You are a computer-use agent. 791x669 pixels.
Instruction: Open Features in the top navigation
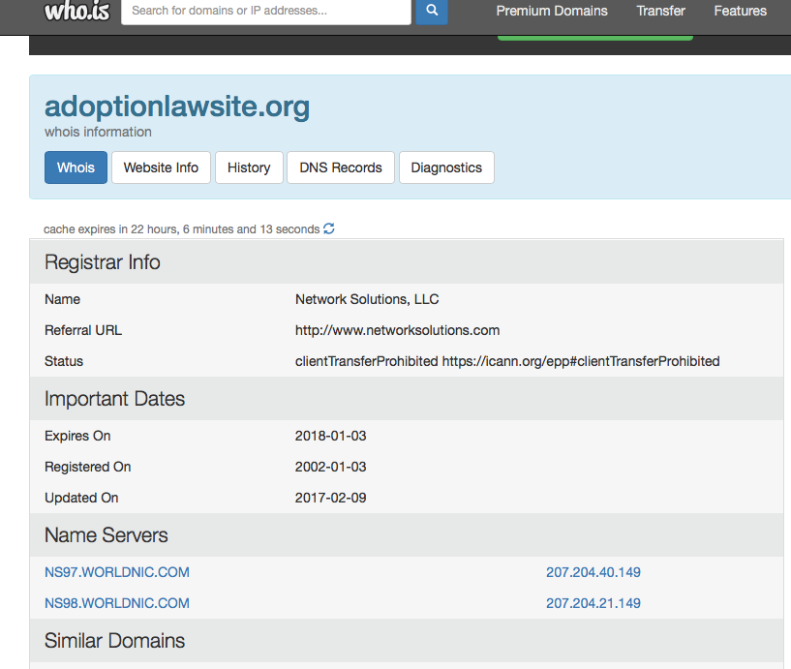coord(740,12)
